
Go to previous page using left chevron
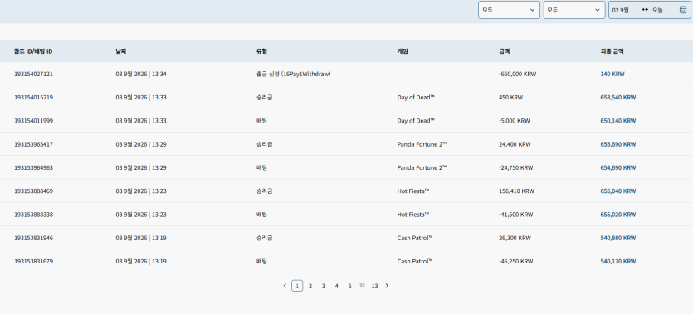click(x=285, y=286)
